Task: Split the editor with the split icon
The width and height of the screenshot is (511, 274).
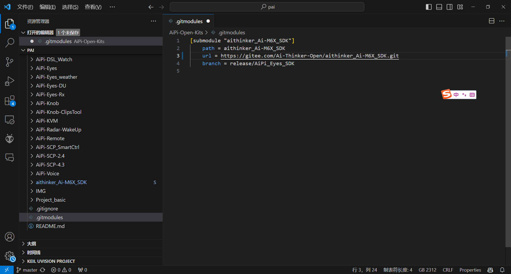Action: [x=492, y=21]
